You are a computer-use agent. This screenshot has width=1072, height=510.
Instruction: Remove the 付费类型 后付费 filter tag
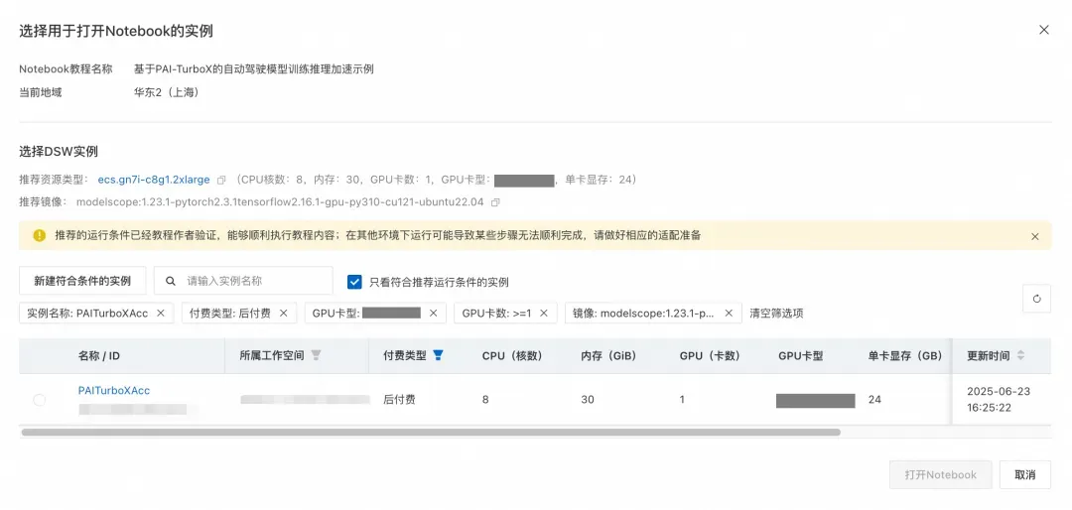pos(283,314)
